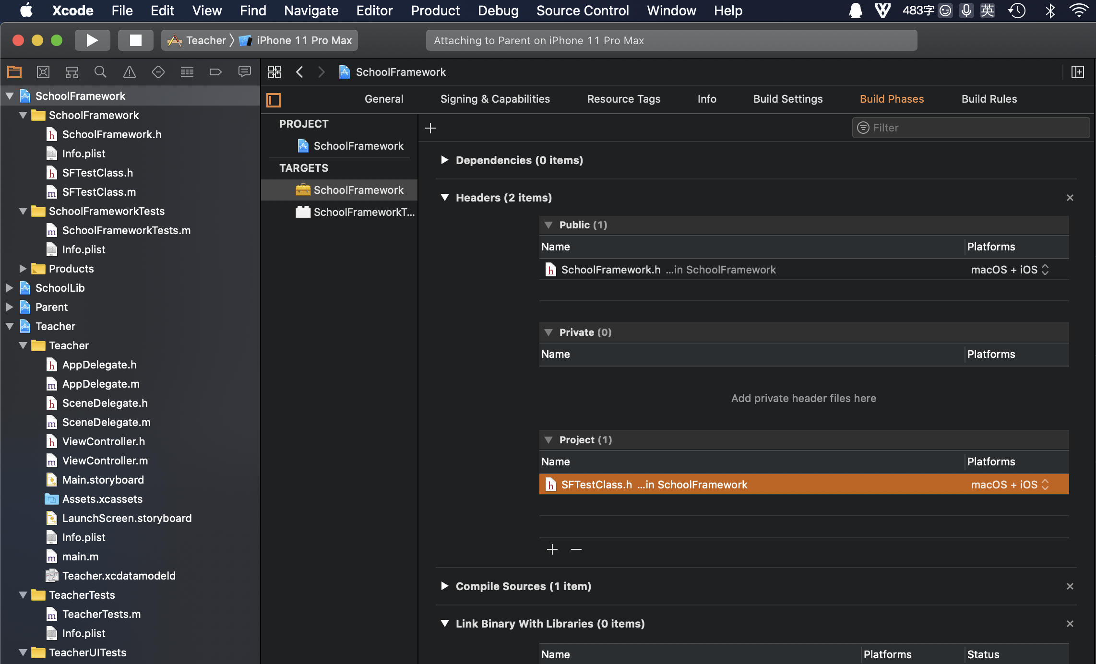Screen dimensions: 1096x664
Task: Add editor on right icon
Action: 1078,72
